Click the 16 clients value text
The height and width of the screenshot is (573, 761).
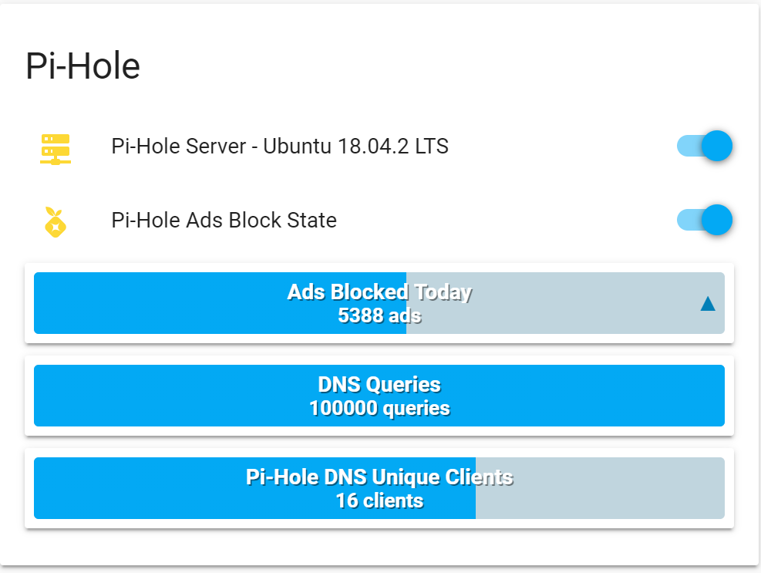pyautogui.click(x=379, y=501)
